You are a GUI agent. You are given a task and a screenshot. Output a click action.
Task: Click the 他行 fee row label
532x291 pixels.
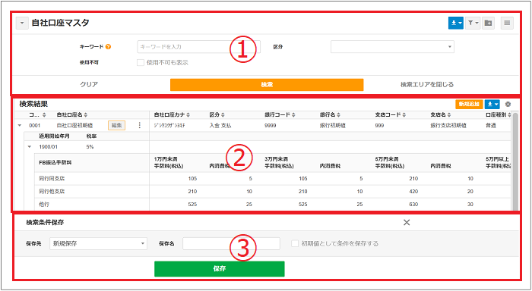[x=44, y=205]
